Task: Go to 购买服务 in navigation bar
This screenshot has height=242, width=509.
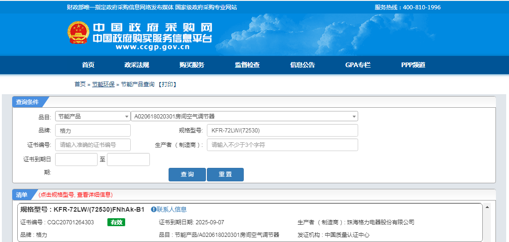Action: pyautogui.click(x=192, y=65)
